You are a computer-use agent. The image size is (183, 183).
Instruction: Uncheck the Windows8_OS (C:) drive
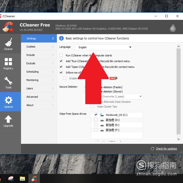pyautogui.click(x=96, y=115)
